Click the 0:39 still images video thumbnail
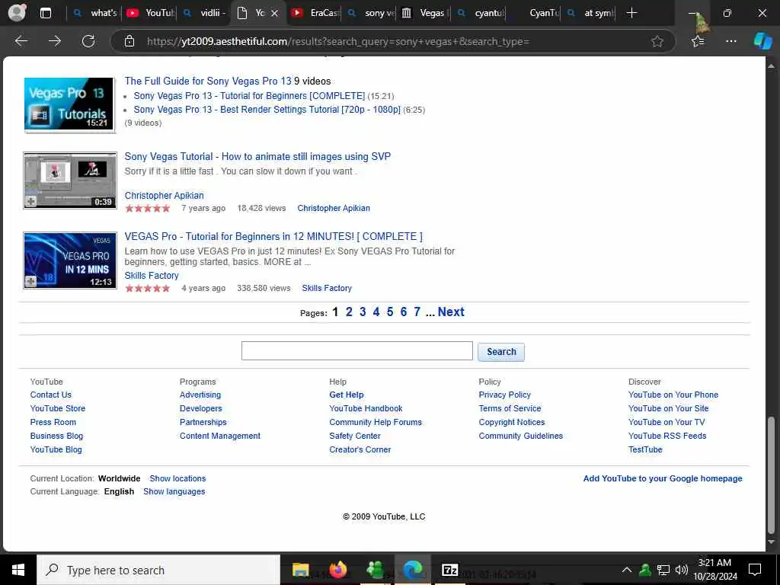The height and width of the screenshot is (585, 780). 70,181
